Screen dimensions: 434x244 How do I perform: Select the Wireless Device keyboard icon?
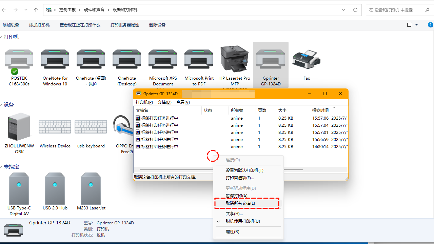pos(55,127)
